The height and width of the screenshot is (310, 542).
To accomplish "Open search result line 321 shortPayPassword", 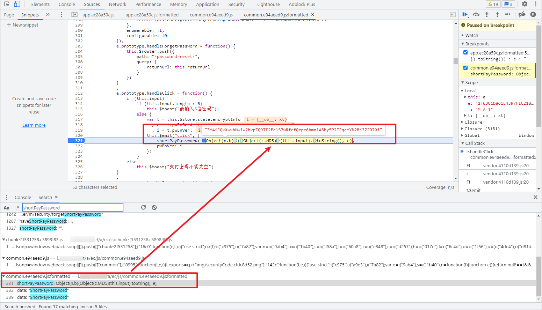I will (x=268, y=283).
